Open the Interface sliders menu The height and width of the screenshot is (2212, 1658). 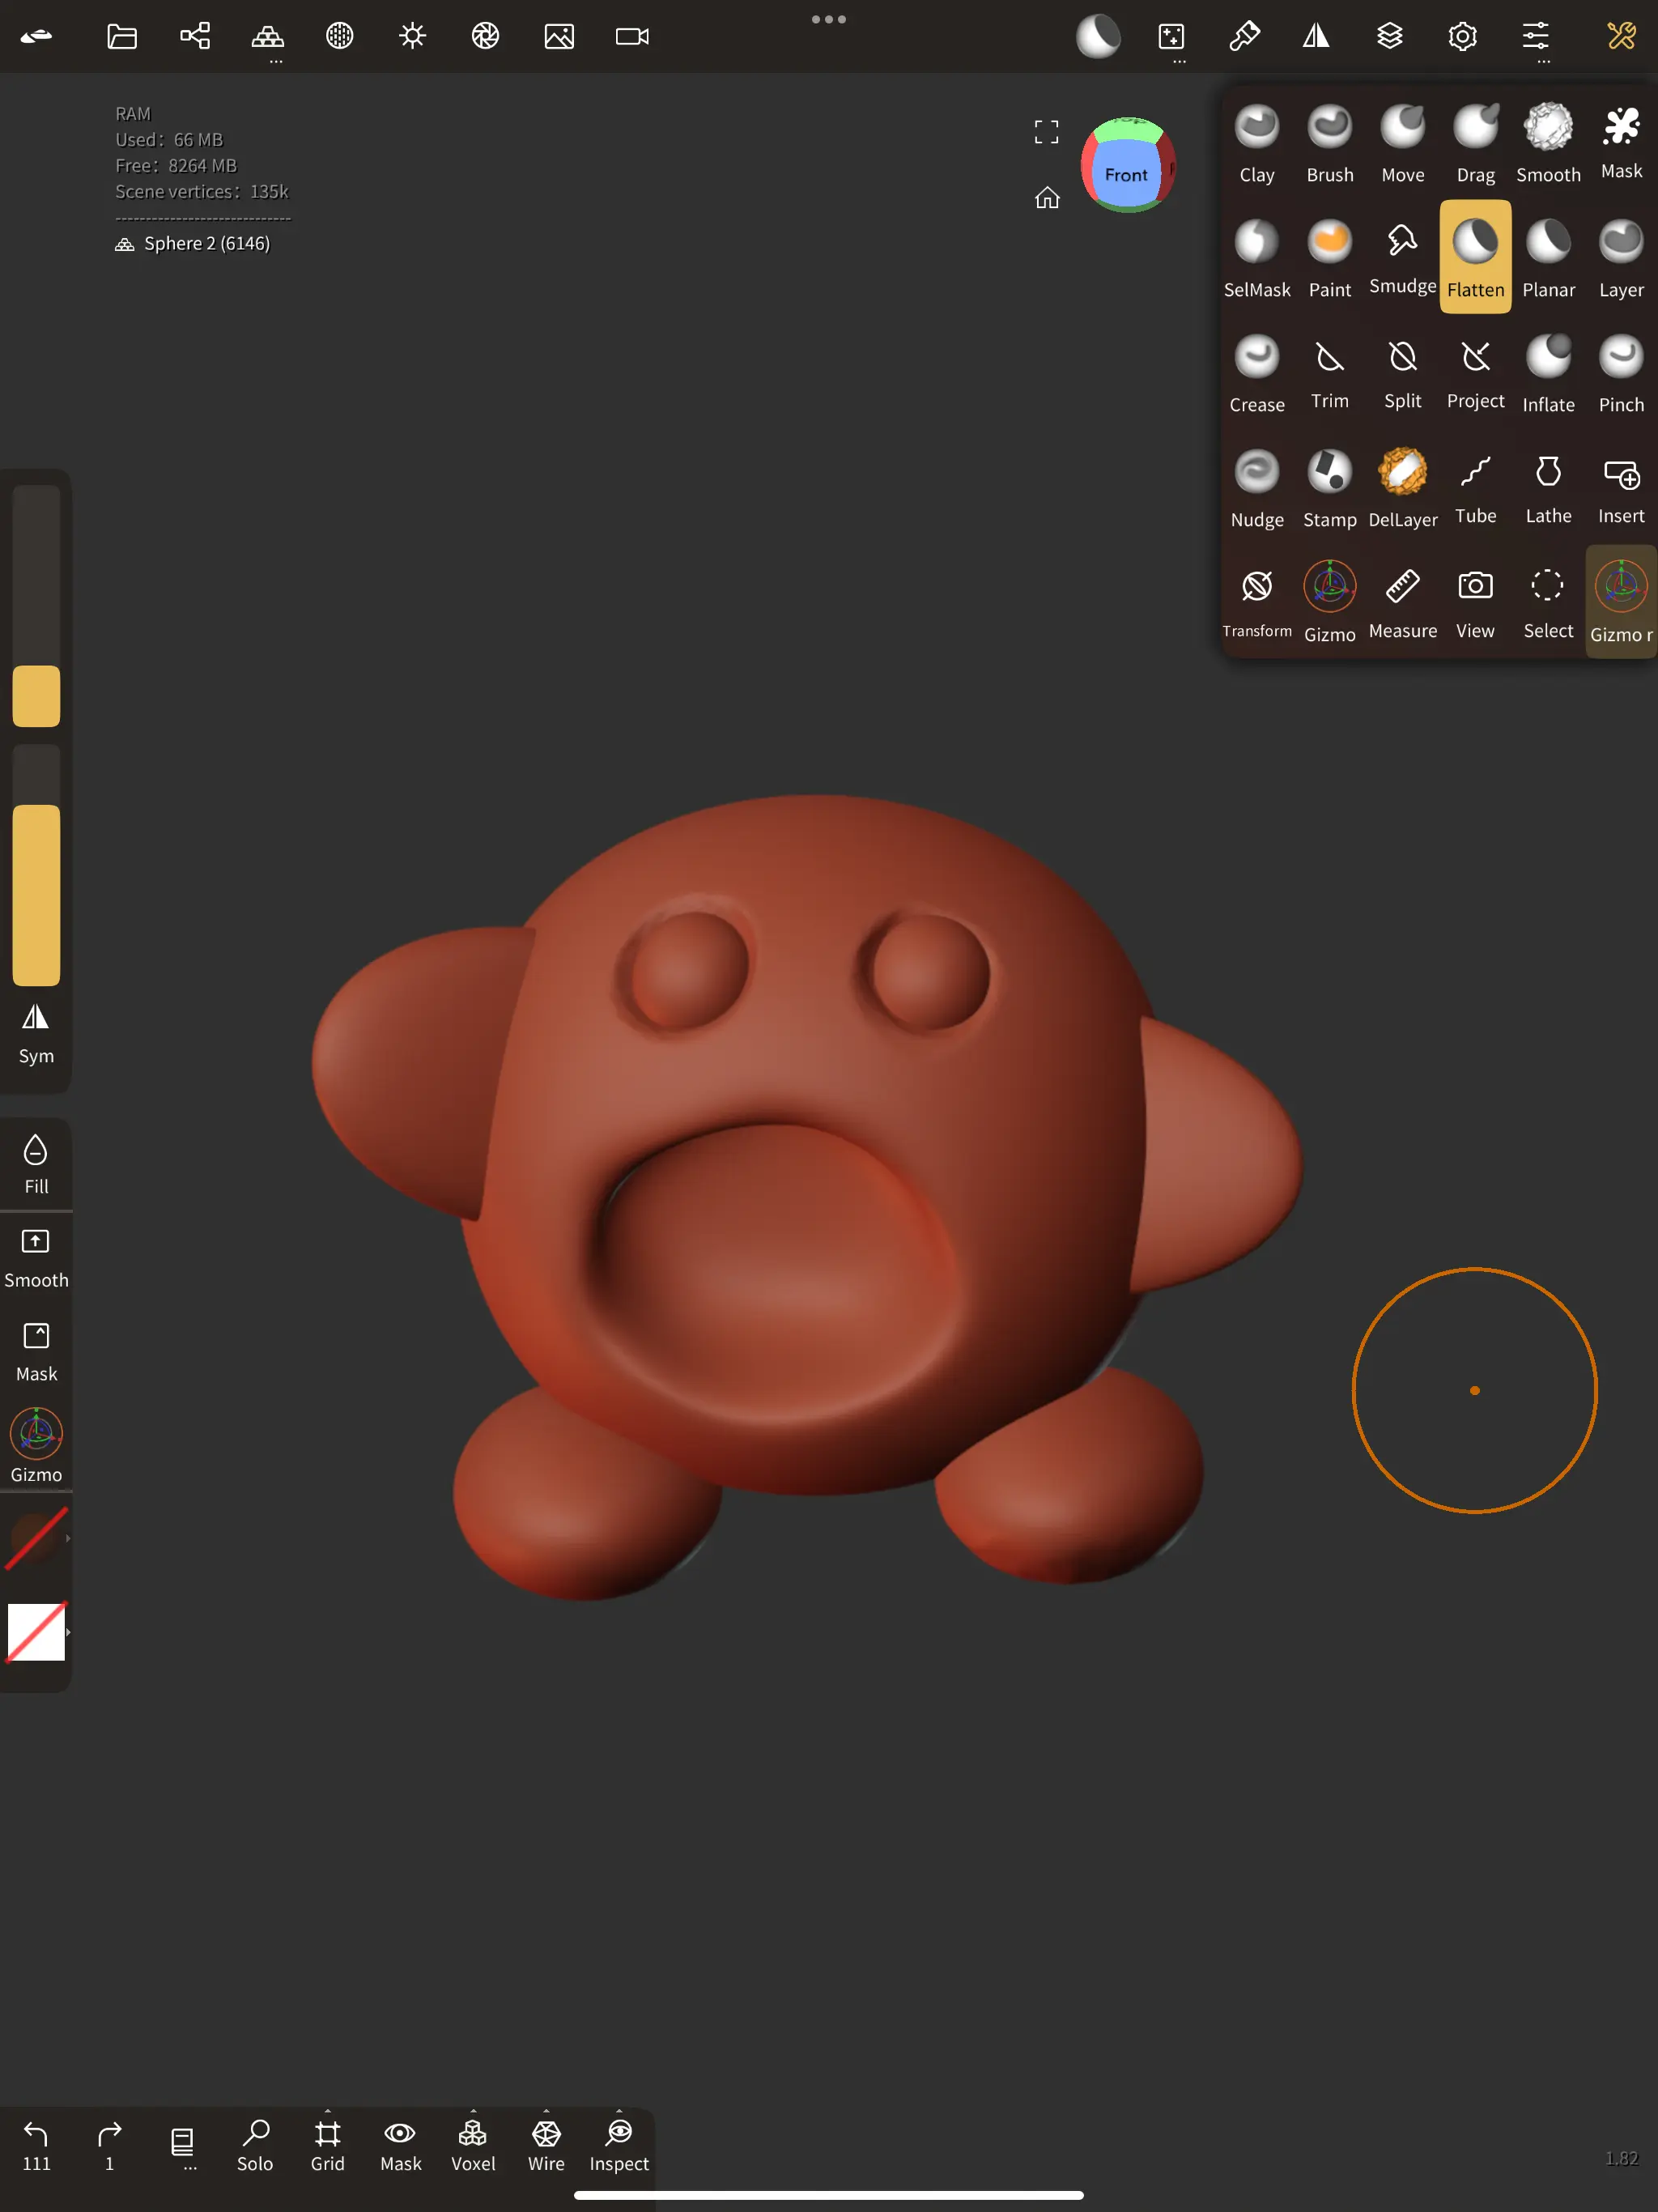click(x=1536, y=37)
